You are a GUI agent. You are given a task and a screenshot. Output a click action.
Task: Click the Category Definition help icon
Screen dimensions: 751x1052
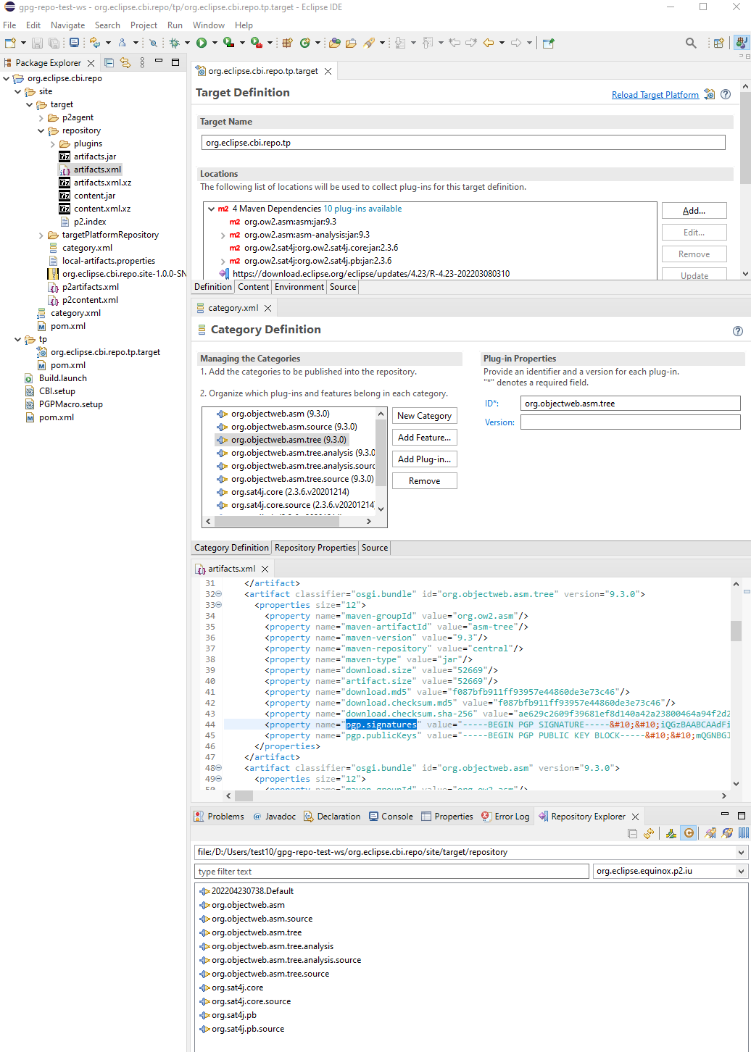point(738,331)
